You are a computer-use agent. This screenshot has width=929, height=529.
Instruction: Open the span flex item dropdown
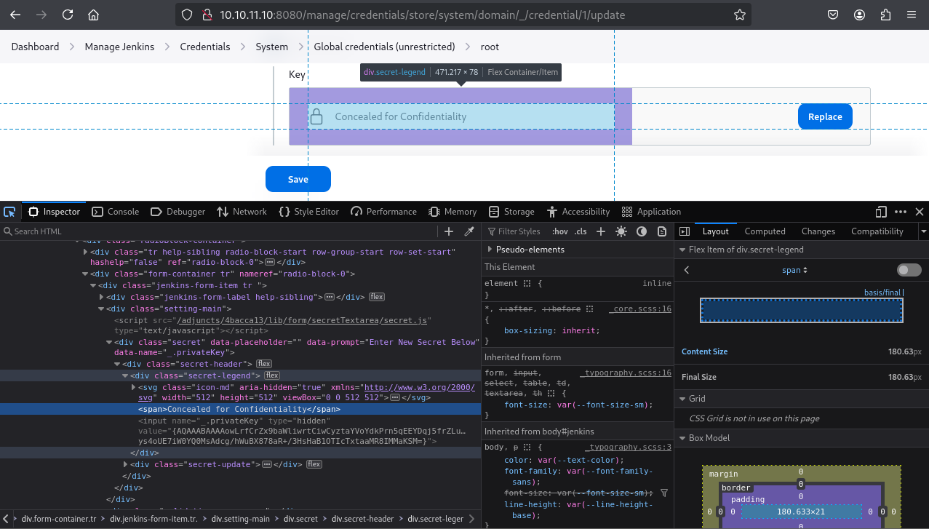[x=794, y=270]
